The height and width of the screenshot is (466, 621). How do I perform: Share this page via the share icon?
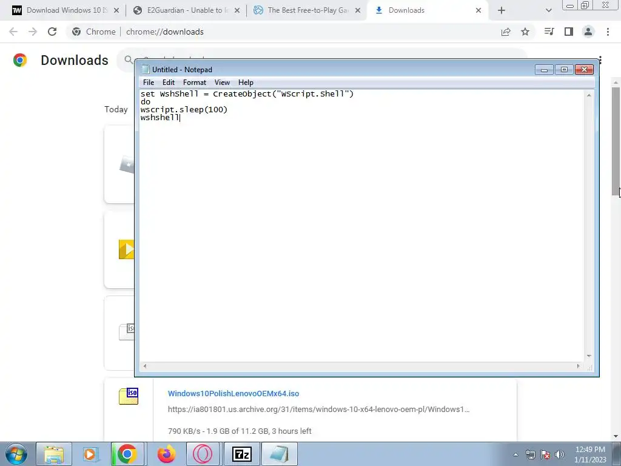pos(506,32)
